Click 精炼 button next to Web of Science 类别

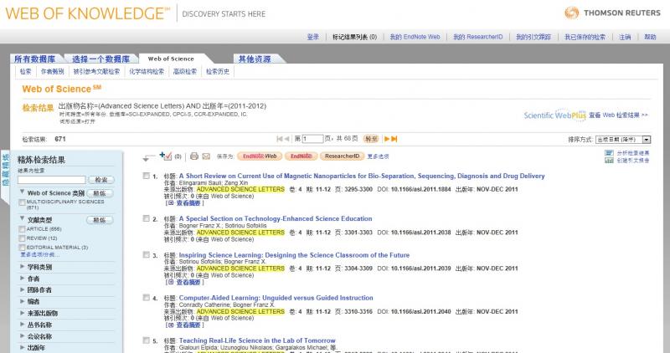point(100,193)
